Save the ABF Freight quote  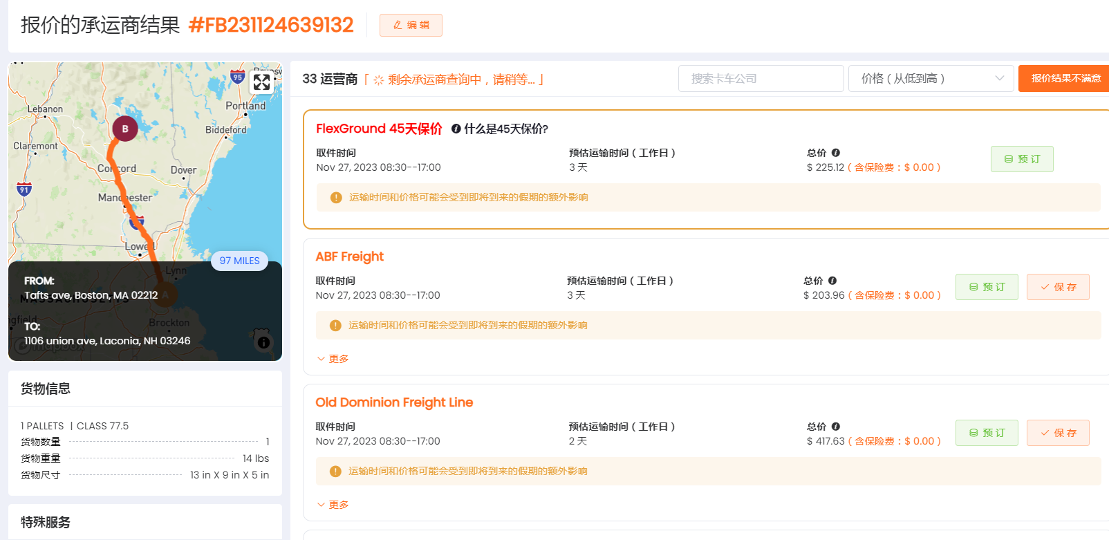[1057, 287]
